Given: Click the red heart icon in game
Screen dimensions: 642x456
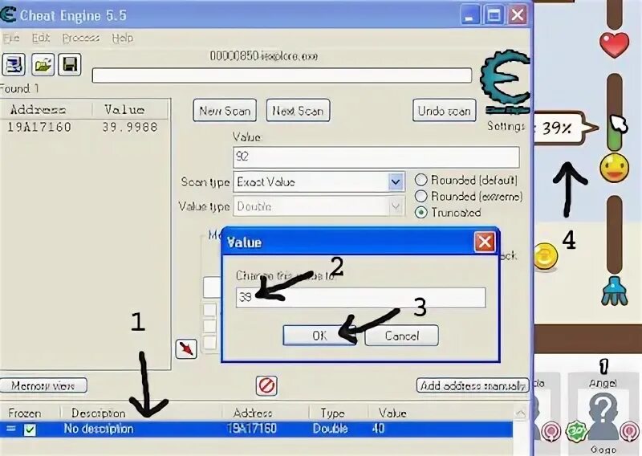Looking at the screenshot, I should (x=614, y=45).
